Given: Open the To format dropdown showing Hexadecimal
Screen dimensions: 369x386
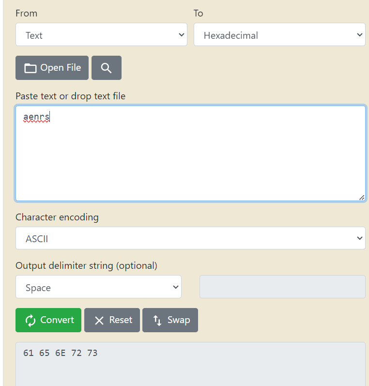Looking at the screenshot, I should coord(279,34).
